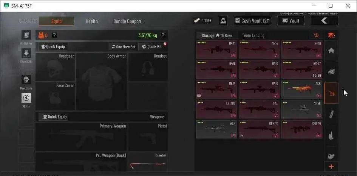The image size is (357, 176).
Task: Click Quick Equip in the Weapons section
Action: coord(53,117)
